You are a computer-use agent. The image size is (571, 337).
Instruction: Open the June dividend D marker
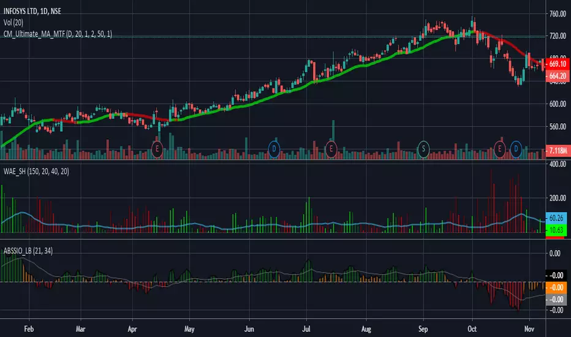tap(274, 149)
